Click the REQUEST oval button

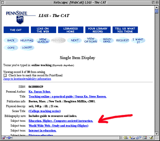click(x=123, y=40)
